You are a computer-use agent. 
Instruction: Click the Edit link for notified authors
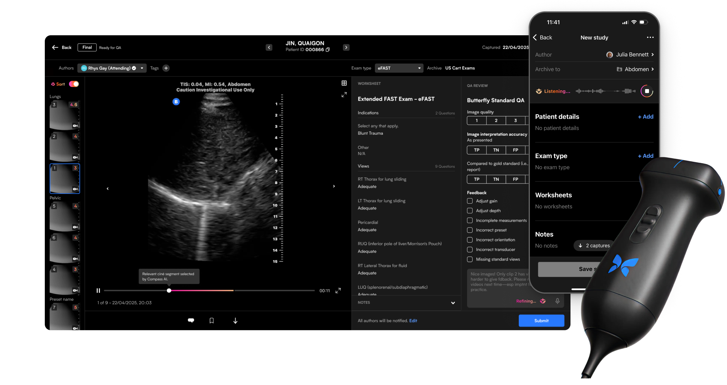click(413, 321)
